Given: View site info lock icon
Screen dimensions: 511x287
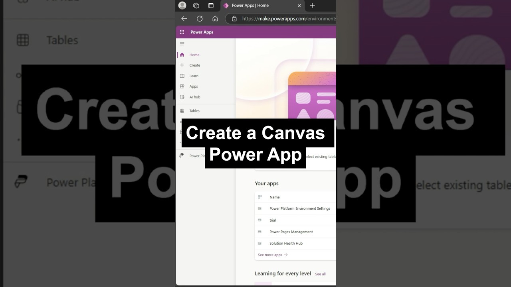Looking at the screenshot, I should click(234, 19).
